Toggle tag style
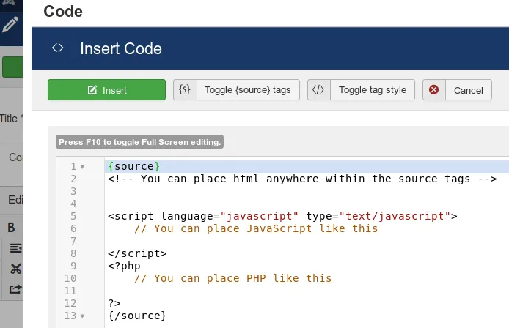Viewport: 509px width, 328px height. (x=373, y=90)
